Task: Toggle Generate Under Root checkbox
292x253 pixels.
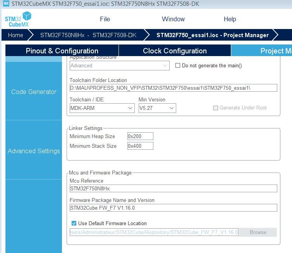Action: [215, 108]
